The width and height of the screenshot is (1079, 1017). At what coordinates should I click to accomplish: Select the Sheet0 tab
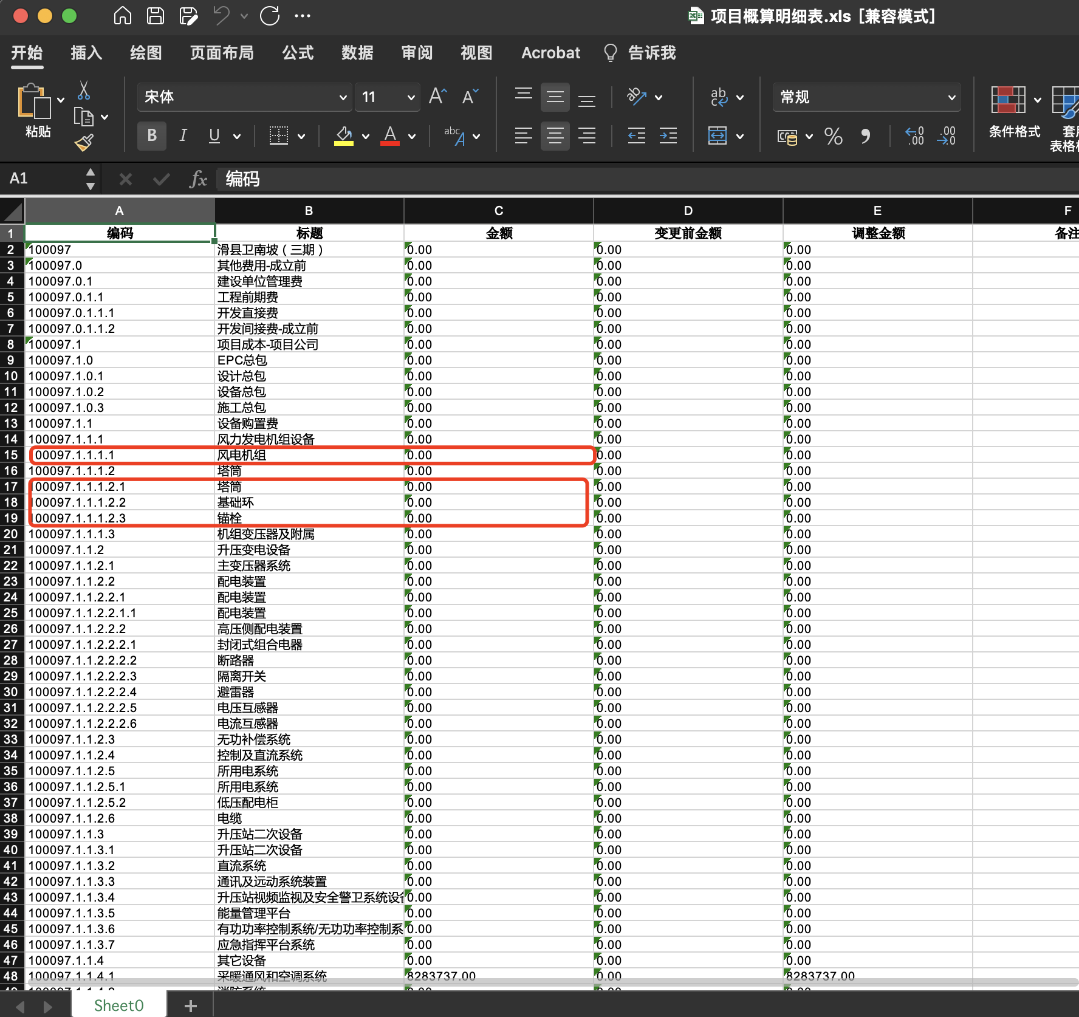pos(118,1005)
